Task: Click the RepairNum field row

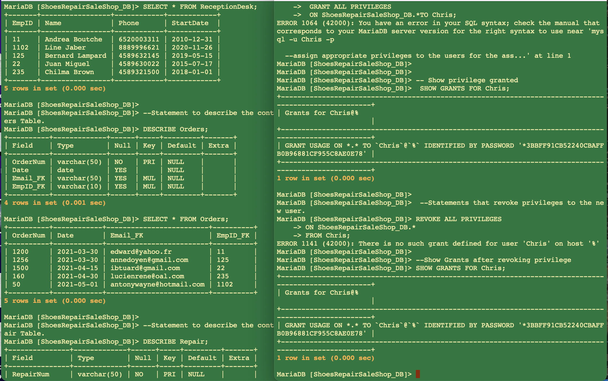Action: pos(31,374)
